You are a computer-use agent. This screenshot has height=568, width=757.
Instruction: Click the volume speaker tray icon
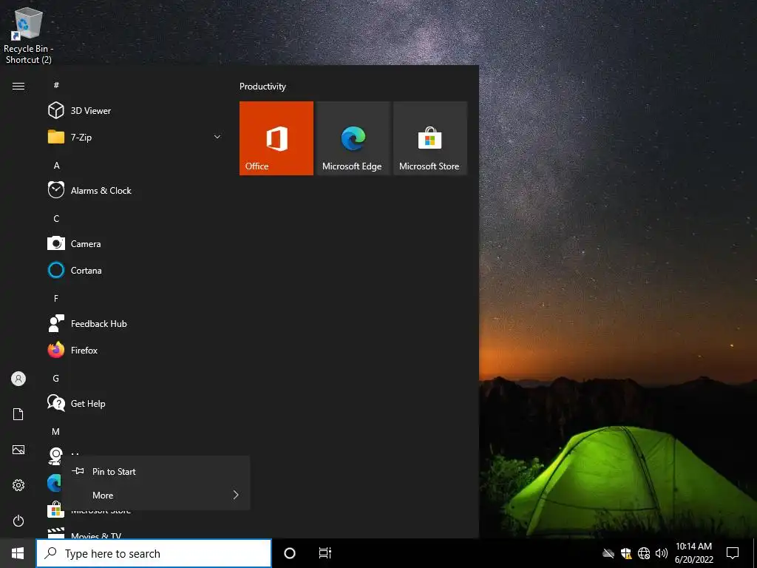coord(662,553)
